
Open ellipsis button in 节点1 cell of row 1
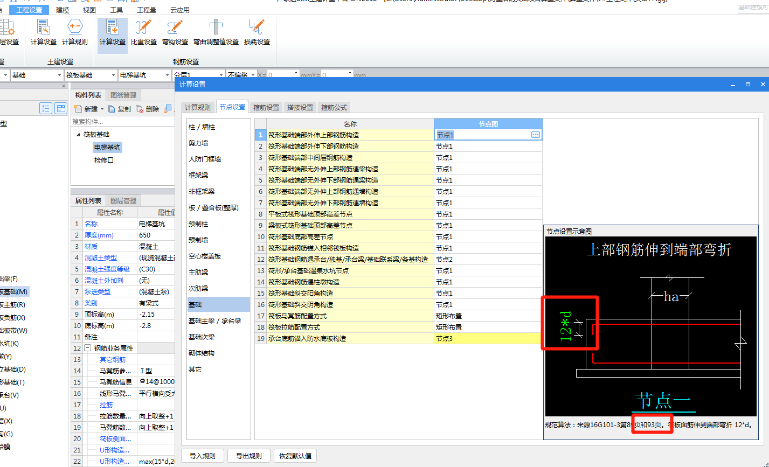coord(536,135)
